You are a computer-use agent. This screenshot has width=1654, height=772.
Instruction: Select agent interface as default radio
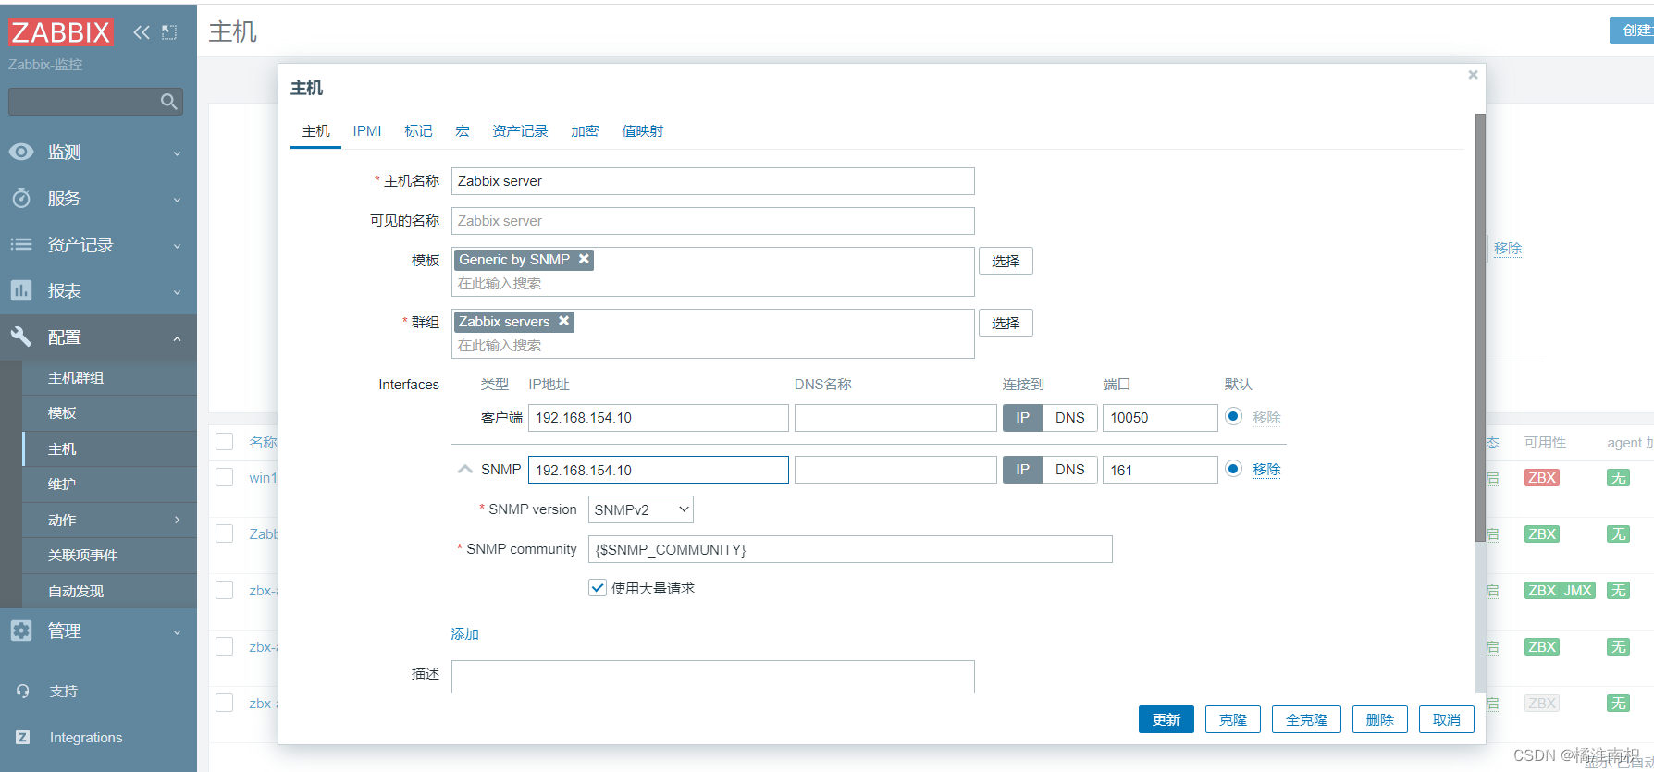coord(1233,416)
